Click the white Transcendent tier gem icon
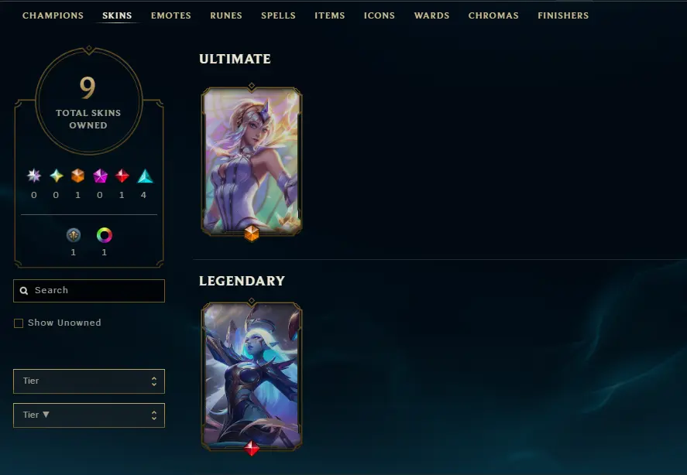This screenshot has width=687, height=475. pos(34,176)
